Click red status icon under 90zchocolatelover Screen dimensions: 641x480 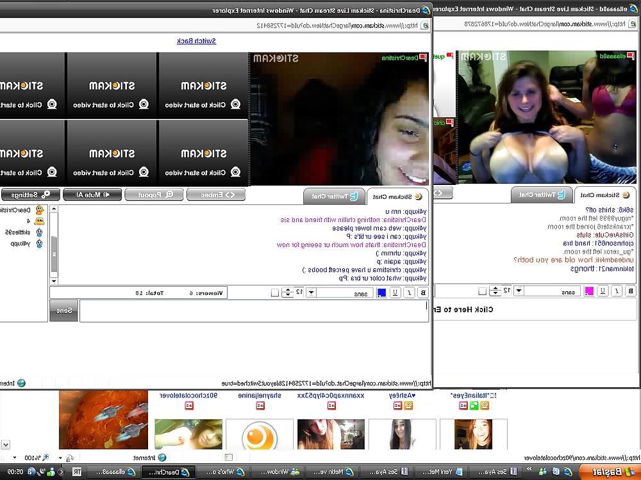pos(189,405)
